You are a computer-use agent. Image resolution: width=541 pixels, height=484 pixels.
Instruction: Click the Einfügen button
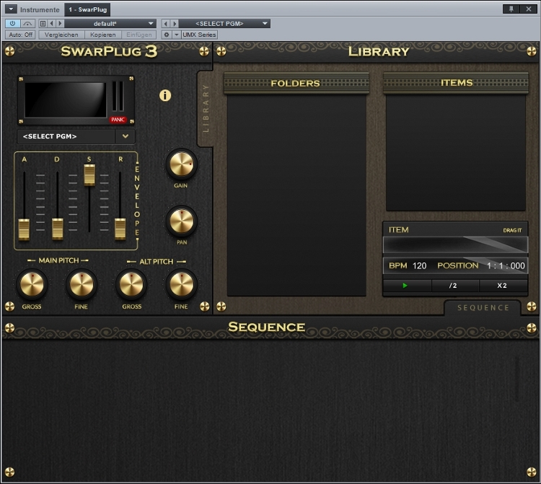point(138,35)
